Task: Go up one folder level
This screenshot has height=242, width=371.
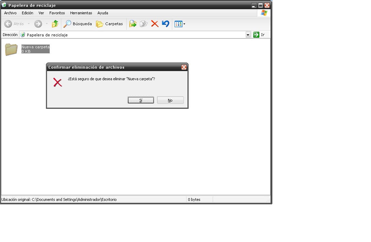Action: pos(55,24)
